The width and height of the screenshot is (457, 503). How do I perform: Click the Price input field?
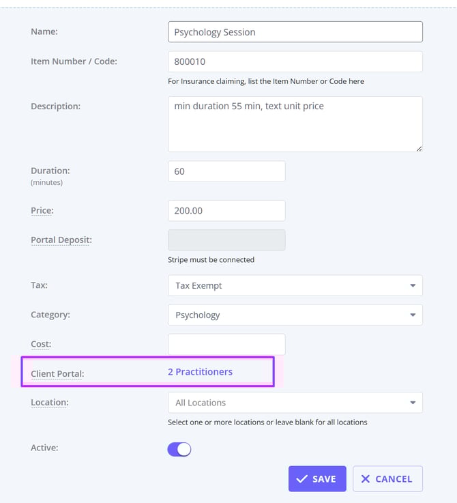click(226, 211)
